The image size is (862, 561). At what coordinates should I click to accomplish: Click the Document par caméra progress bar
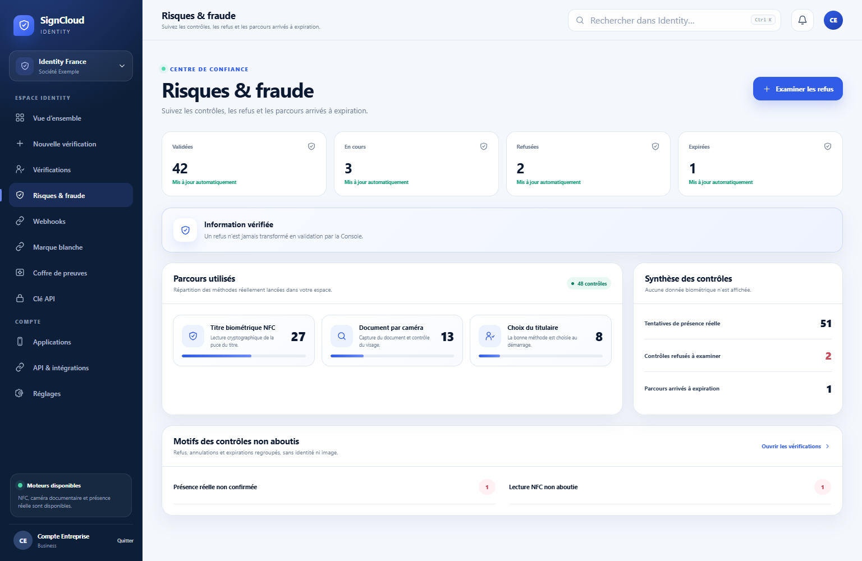(x=392, y=356)
